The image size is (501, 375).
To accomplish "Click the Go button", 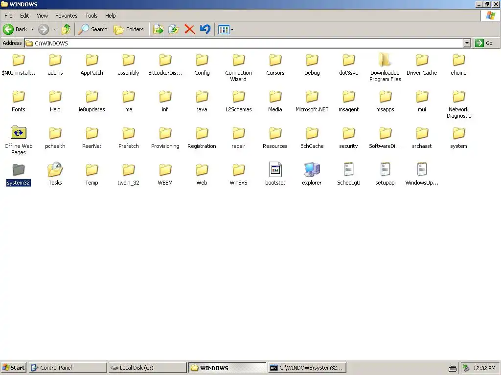I will (x=484, y=43).
